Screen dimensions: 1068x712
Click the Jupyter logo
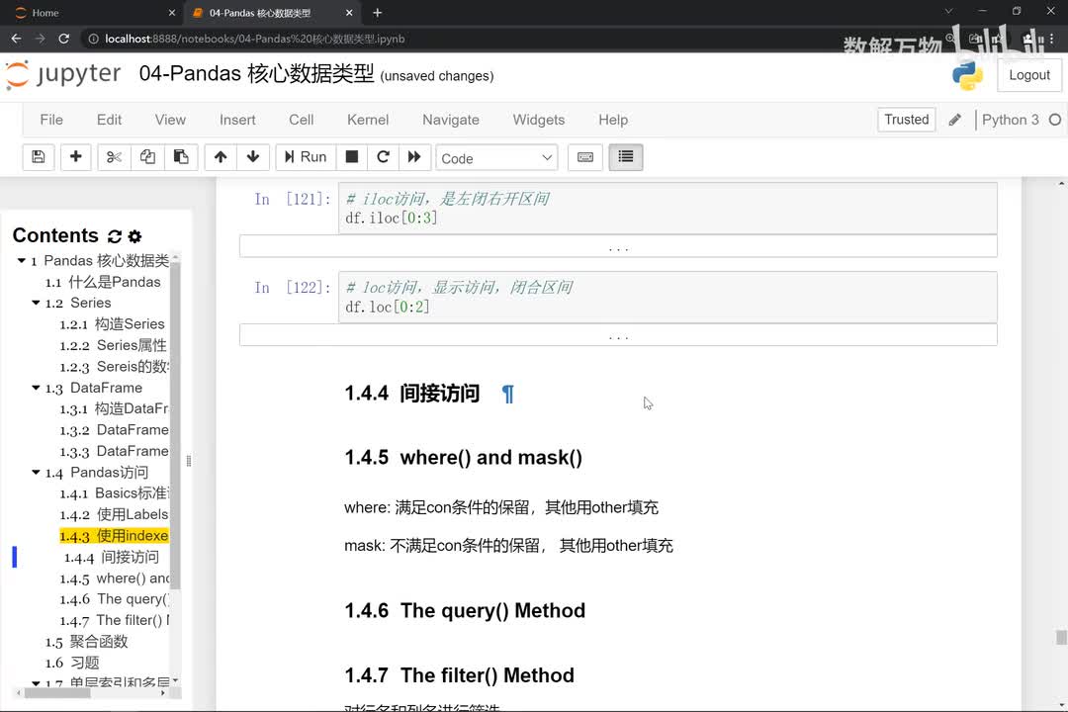[62, 74]
